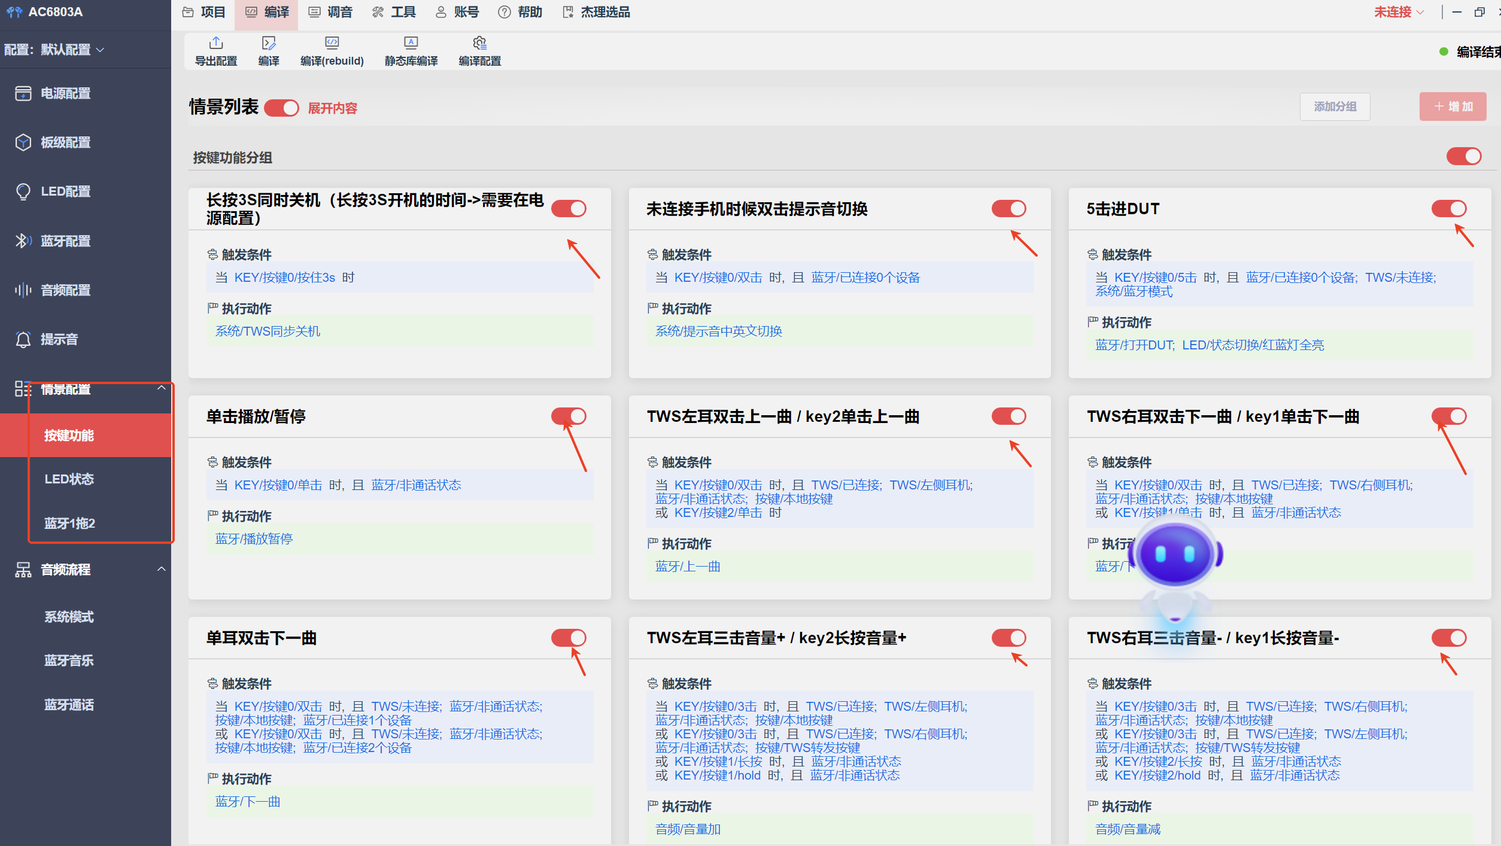
Task: Open the 编译配置 gear icon
Action: click(479, 43)
